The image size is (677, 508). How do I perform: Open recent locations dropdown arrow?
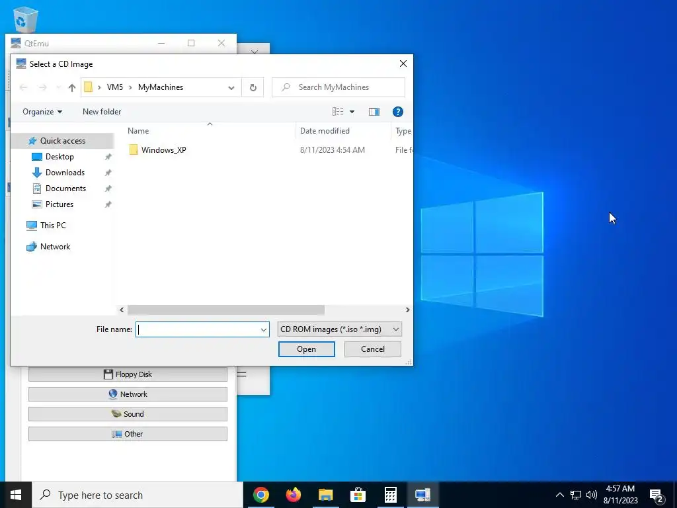[x=58, y=88]
